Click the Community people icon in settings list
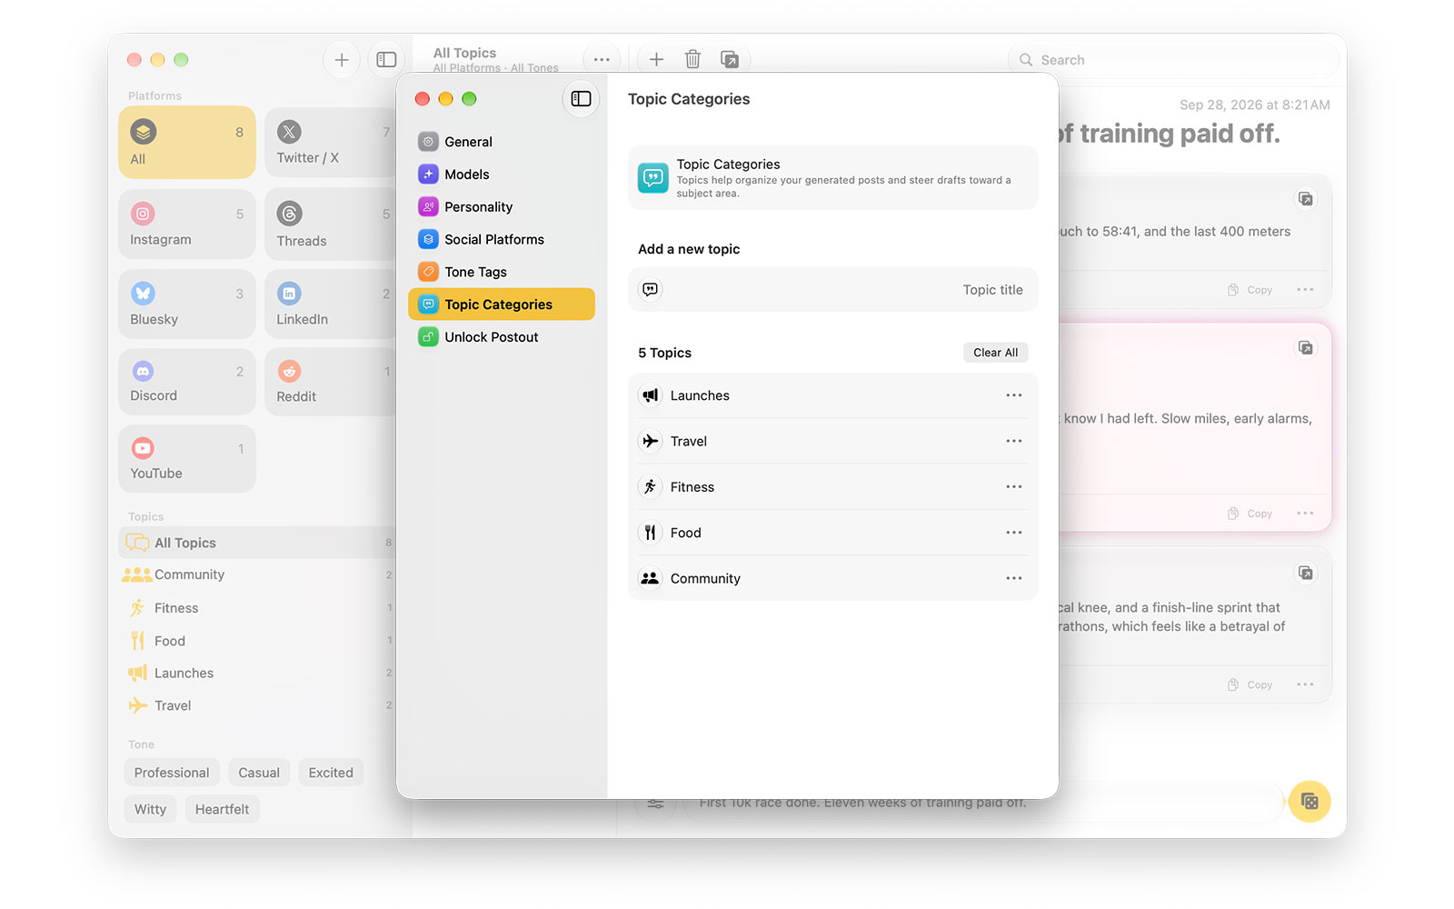This screenshot has height=909, width=1454. (650, 578)
